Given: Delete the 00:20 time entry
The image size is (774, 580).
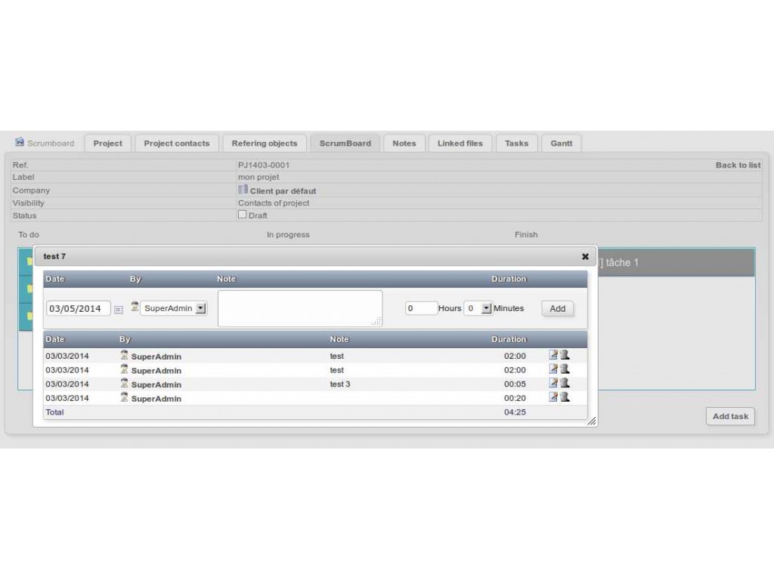Looking at the screenshot, I should pos(565,396).
